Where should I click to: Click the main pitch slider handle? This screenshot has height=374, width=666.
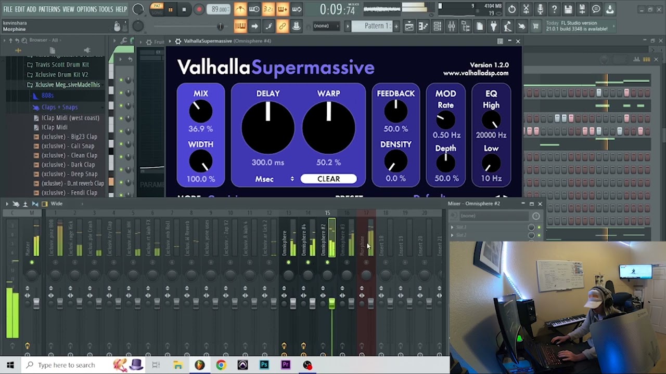tap(220, 26)
